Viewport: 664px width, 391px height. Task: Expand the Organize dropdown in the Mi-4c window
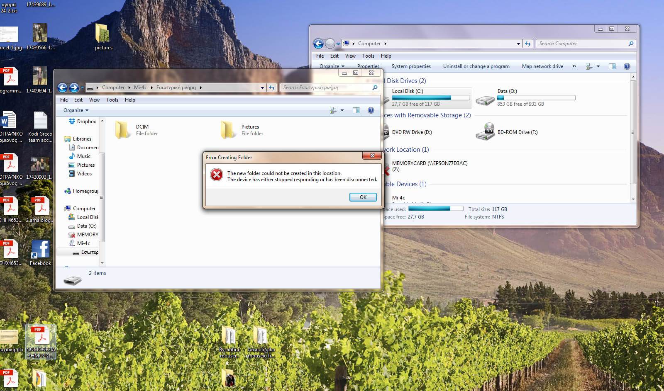pyautogui.click(x=76, y=110)
